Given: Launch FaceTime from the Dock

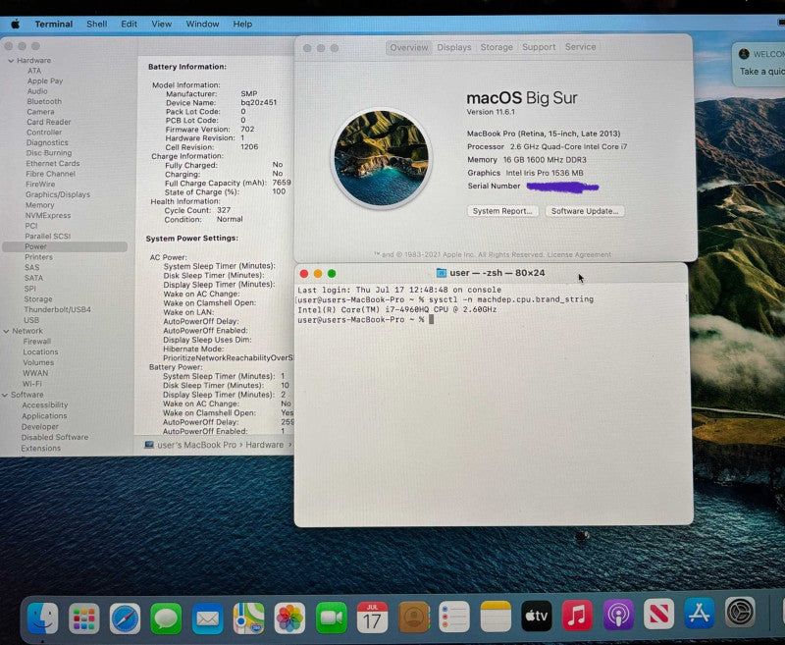Looking at the screenshot, I should [x=331, y=618].
